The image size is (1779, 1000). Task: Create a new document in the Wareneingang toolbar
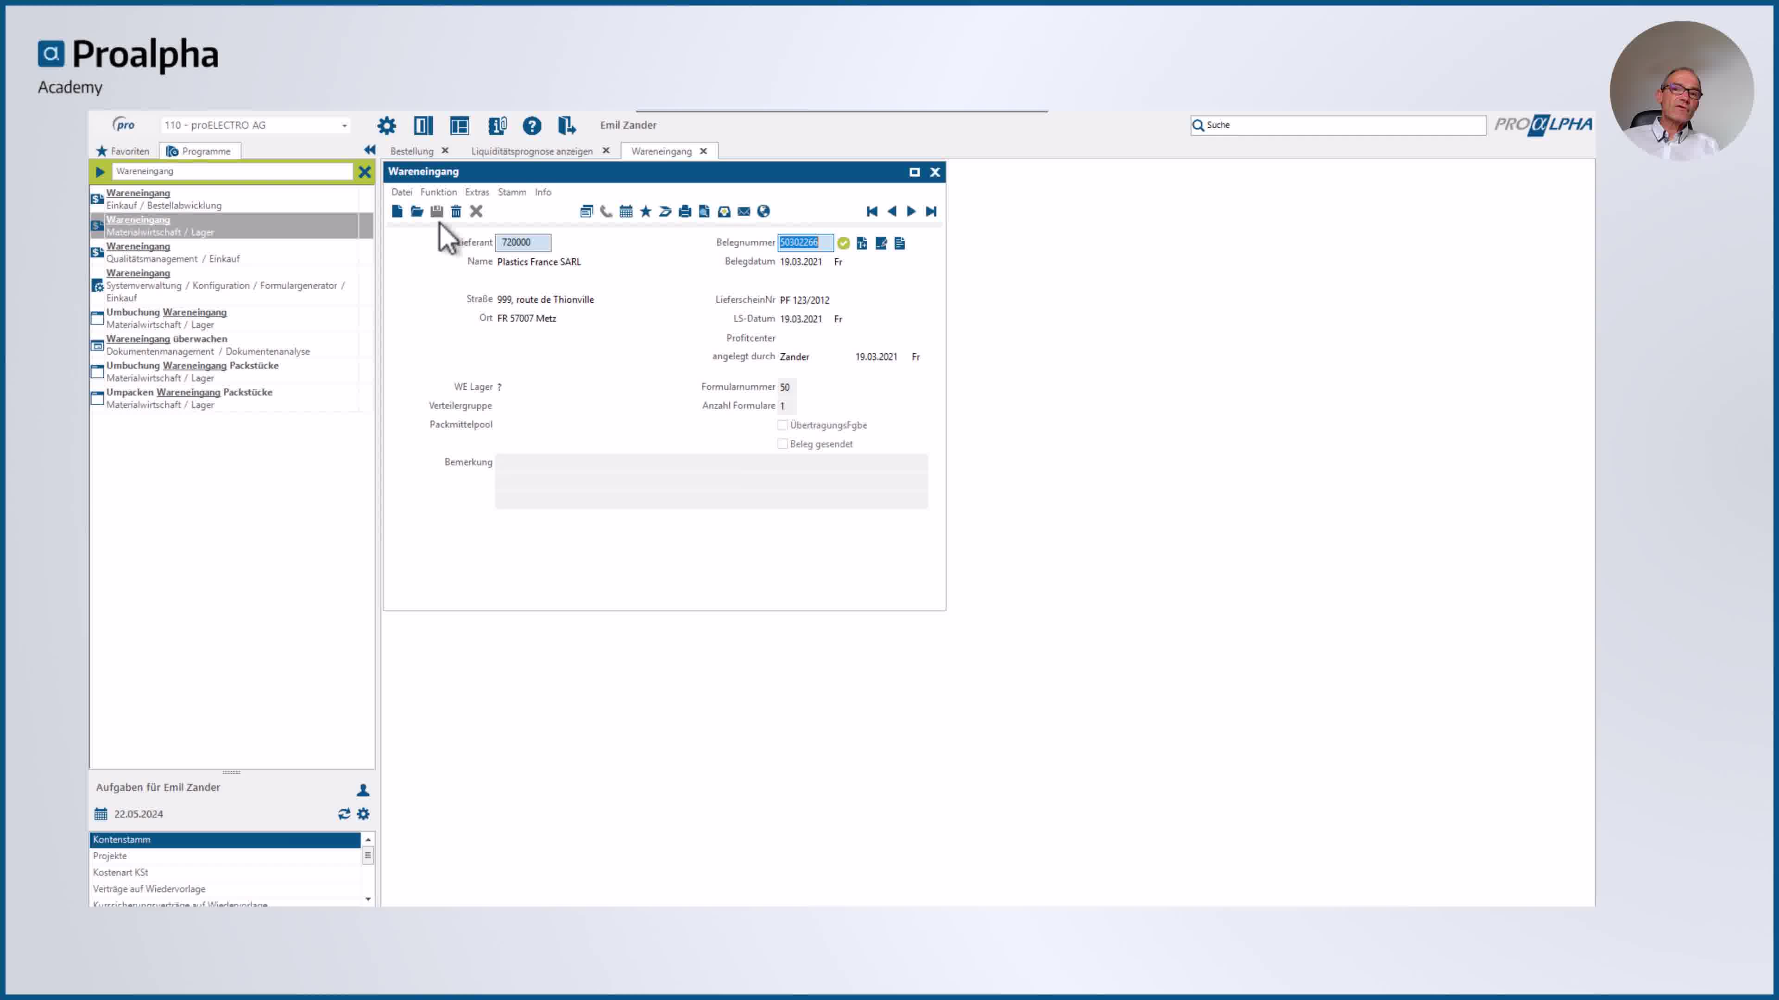coord(397,211)
